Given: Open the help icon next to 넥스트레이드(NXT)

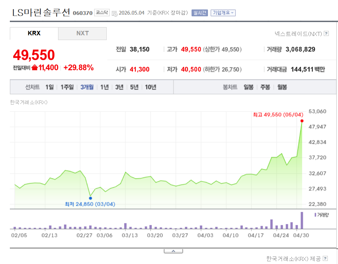Looking at the screenshot, I should click(326, 34).
